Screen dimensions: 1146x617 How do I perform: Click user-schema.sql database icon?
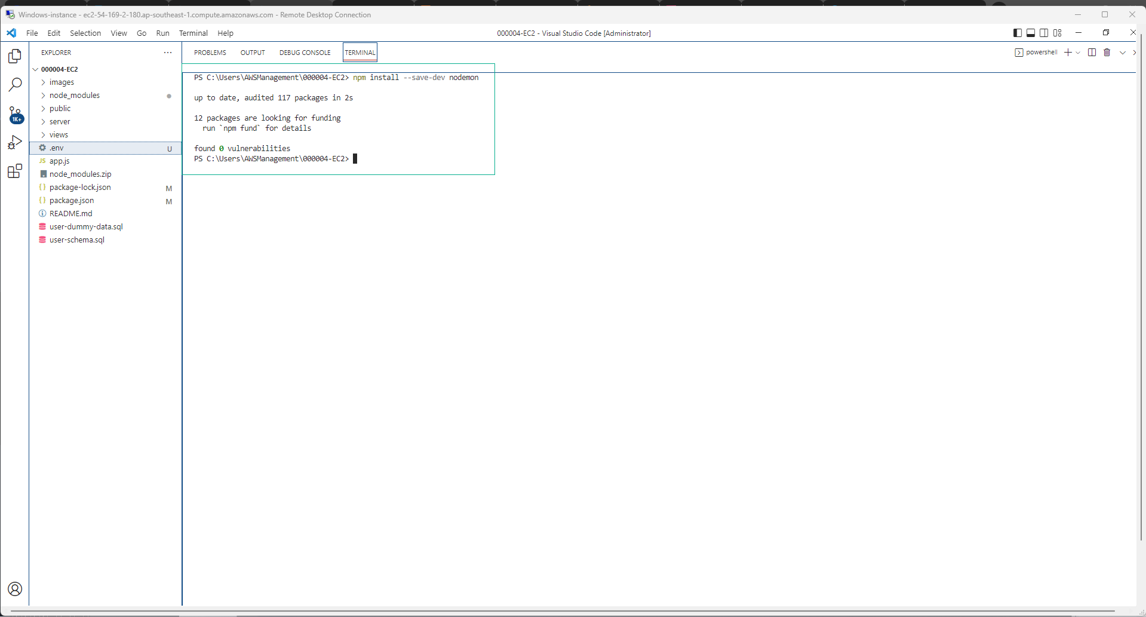coord(42,240)
